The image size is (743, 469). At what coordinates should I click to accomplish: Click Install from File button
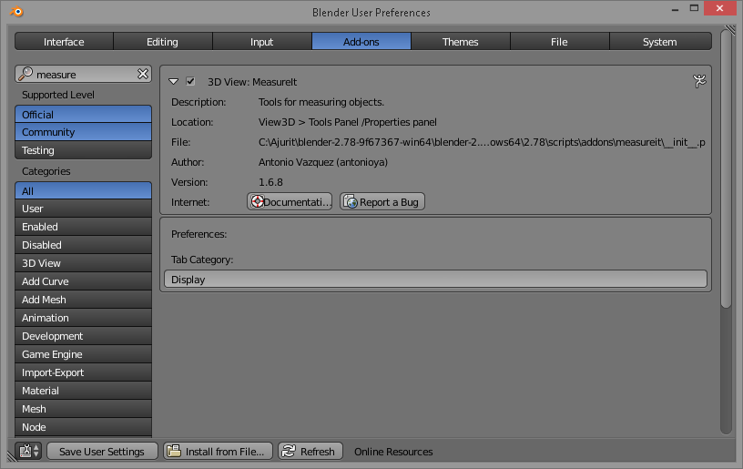pos(218,451)
